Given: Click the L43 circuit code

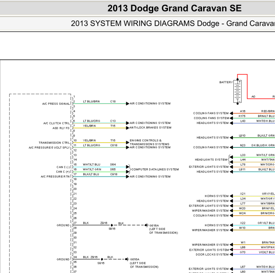Looking at the screenshot, I should (243, 121).
